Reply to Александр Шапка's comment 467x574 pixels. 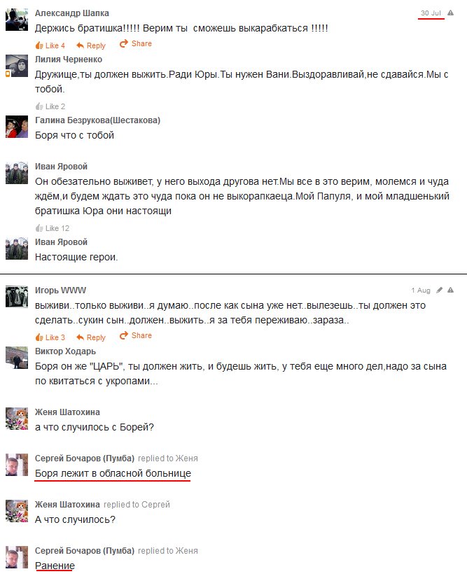tap(91, 45)
